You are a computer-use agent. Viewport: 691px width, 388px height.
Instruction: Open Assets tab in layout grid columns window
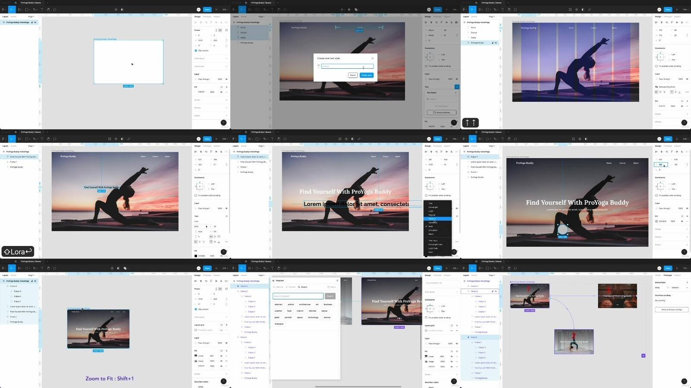pos(474,17)
